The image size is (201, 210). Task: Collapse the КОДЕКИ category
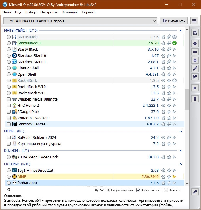tap(181, 151)
